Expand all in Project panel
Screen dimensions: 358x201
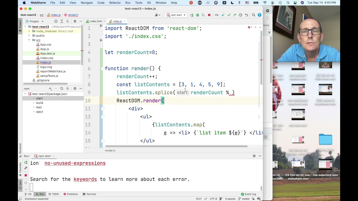click(62, 21)
